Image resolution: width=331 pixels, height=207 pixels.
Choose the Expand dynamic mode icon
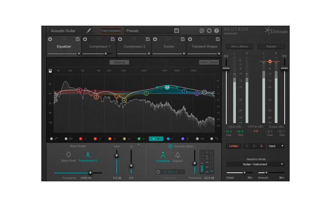click(177, 154)
